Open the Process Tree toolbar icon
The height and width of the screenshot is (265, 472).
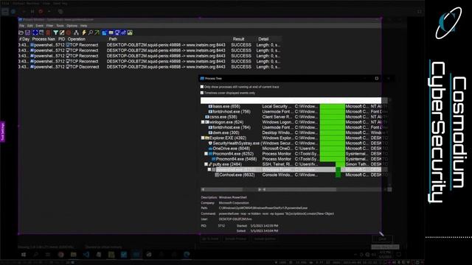pos(77,32)
